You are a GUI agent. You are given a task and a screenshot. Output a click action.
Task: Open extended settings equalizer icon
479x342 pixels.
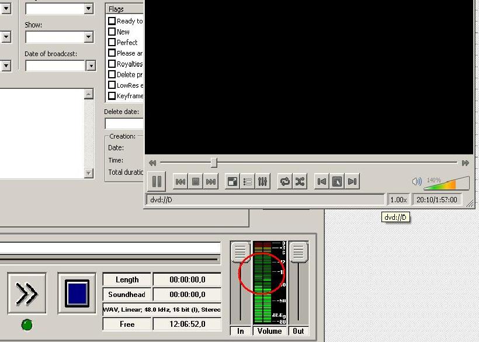(262, 182)
